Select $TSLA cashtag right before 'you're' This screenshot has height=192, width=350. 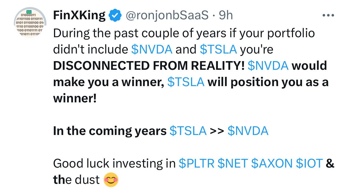click(x=218, y=49)
